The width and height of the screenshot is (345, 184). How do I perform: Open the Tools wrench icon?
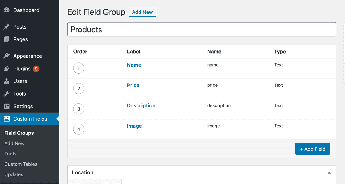click(6, 94)
